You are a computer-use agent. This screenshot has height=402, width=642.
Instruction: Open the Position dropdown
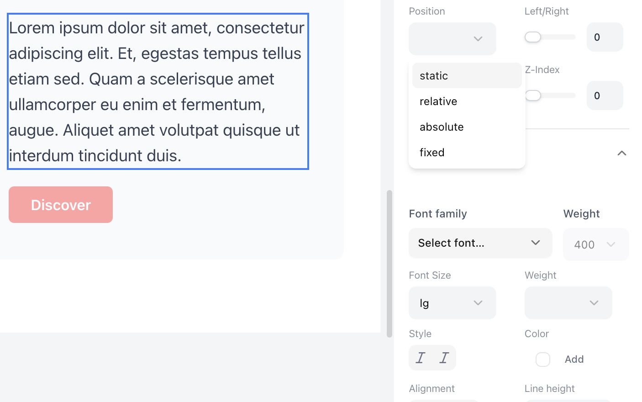coord(452,39)
